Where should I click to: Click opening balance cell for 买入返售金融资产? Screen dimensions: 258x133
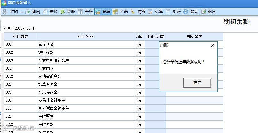pyautogui.click(x=194, y=108)
